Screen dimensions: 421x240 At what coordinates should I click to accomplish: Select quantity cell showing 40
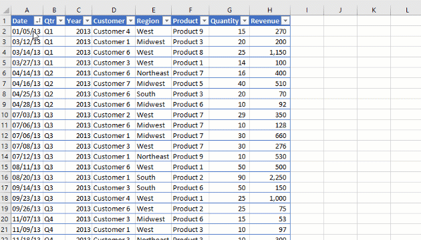point(229,83)
